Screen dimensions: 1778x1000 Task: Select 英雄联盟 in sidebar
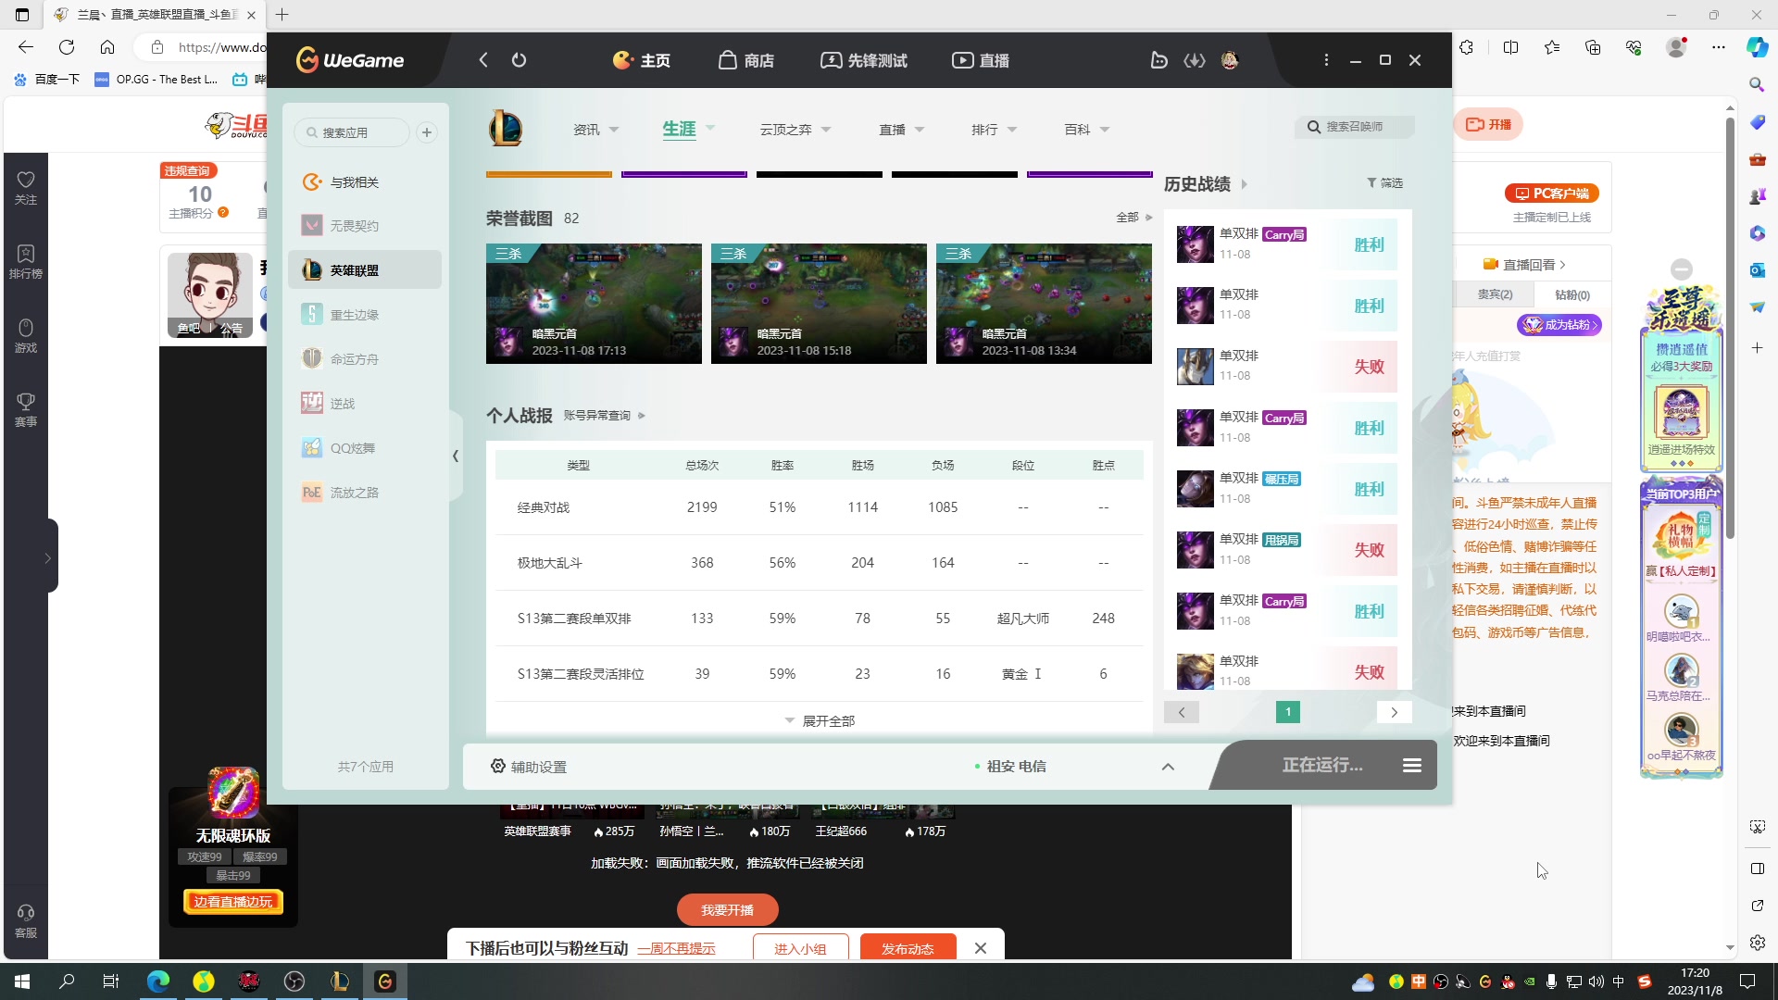[364, 270]
